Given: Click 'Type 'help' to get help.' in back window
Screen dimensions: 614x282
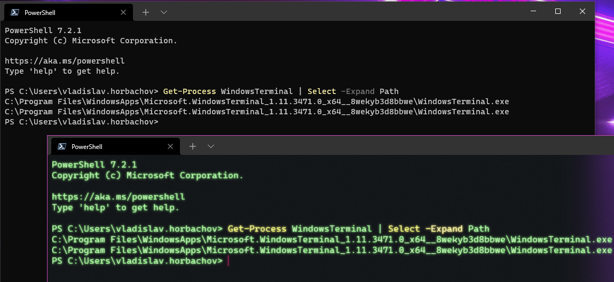Looking at the screenshot, I should coord(62,71).
